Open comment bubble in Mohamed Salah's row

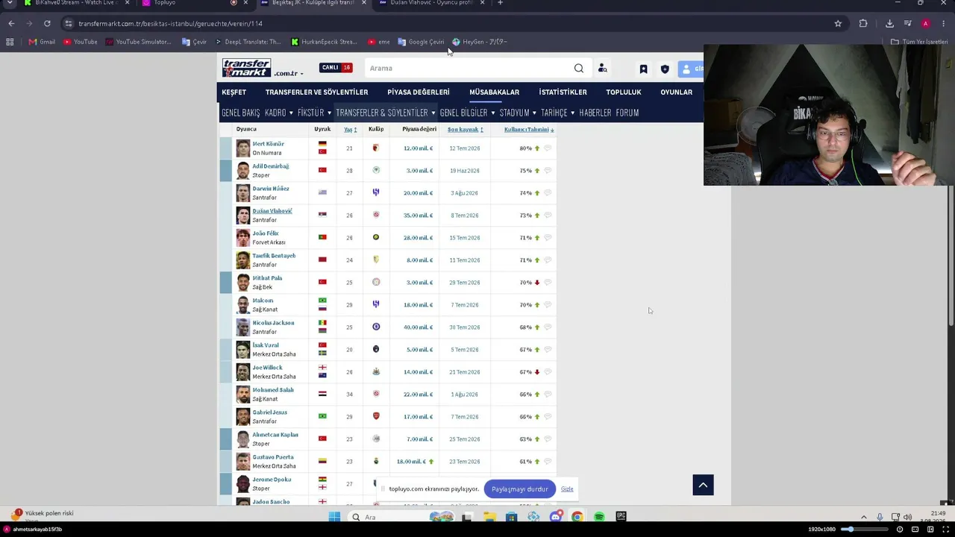coord(548,395)
